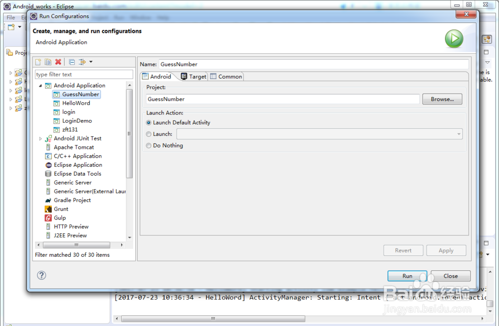Click the Eclipse console horizontal scrollbar

coord(213,319)
